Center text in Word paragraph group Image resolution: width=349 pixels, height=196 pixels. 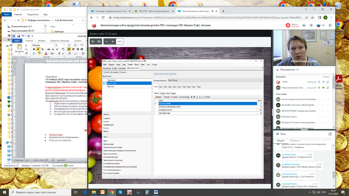tap(73, 49)
